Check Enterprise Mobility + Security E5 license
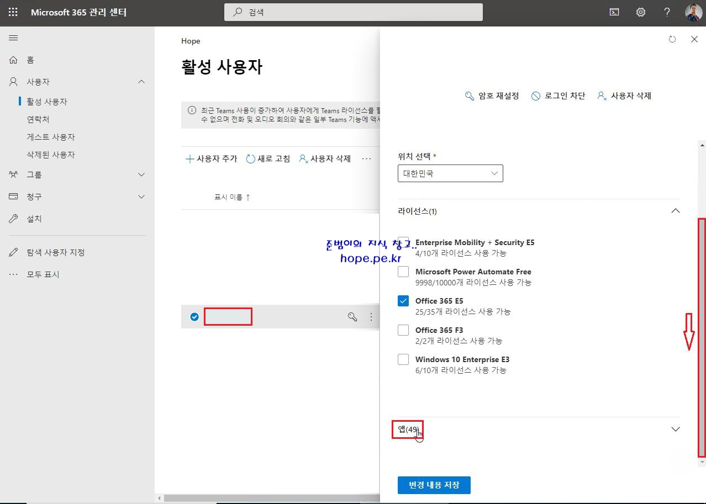The image size is (706, 504). coord(403,242)
